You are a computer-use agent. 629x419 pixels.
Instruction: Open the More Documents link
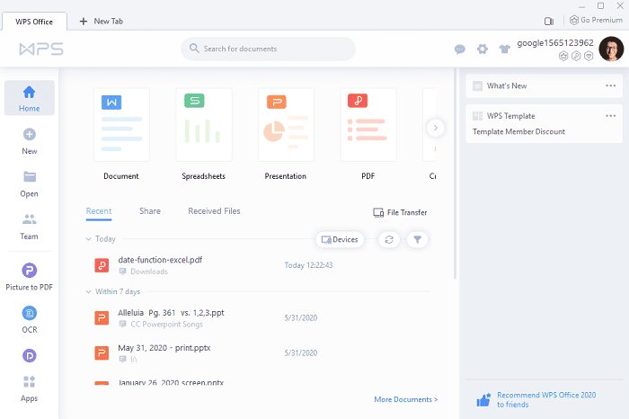[406, 399]
